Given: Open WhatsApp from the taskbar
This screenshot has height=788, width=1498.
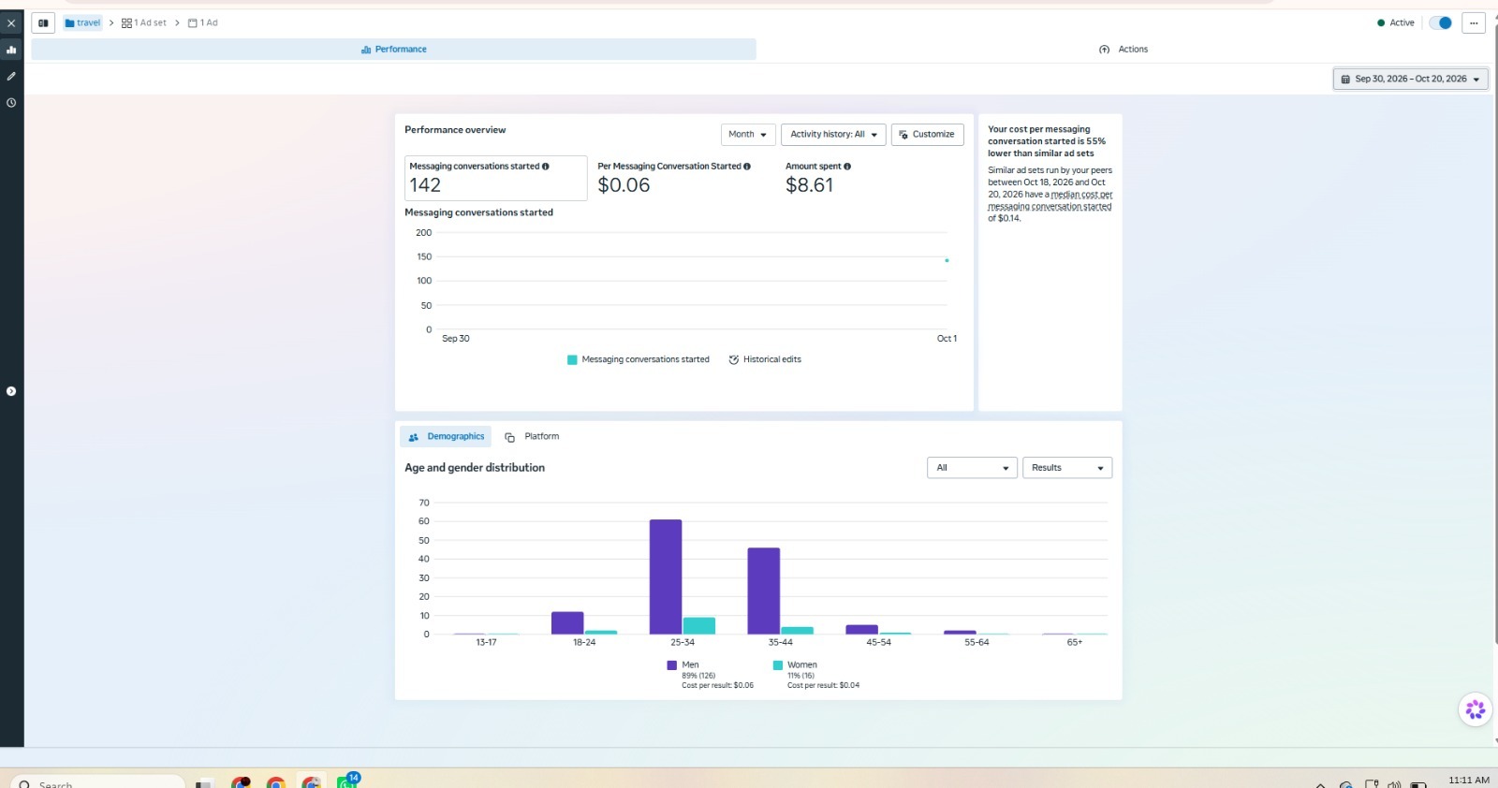Looking at the screenshot, I should (346, 781).
